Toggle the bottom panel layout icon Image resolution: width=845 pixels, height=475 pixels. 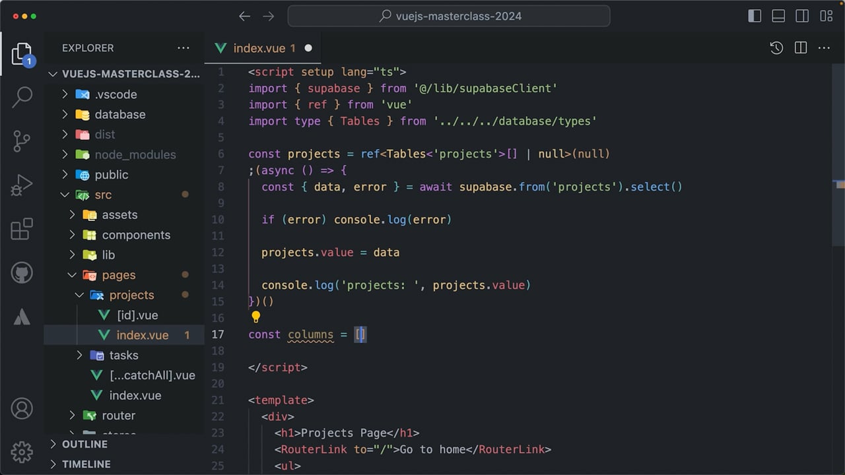778,16
